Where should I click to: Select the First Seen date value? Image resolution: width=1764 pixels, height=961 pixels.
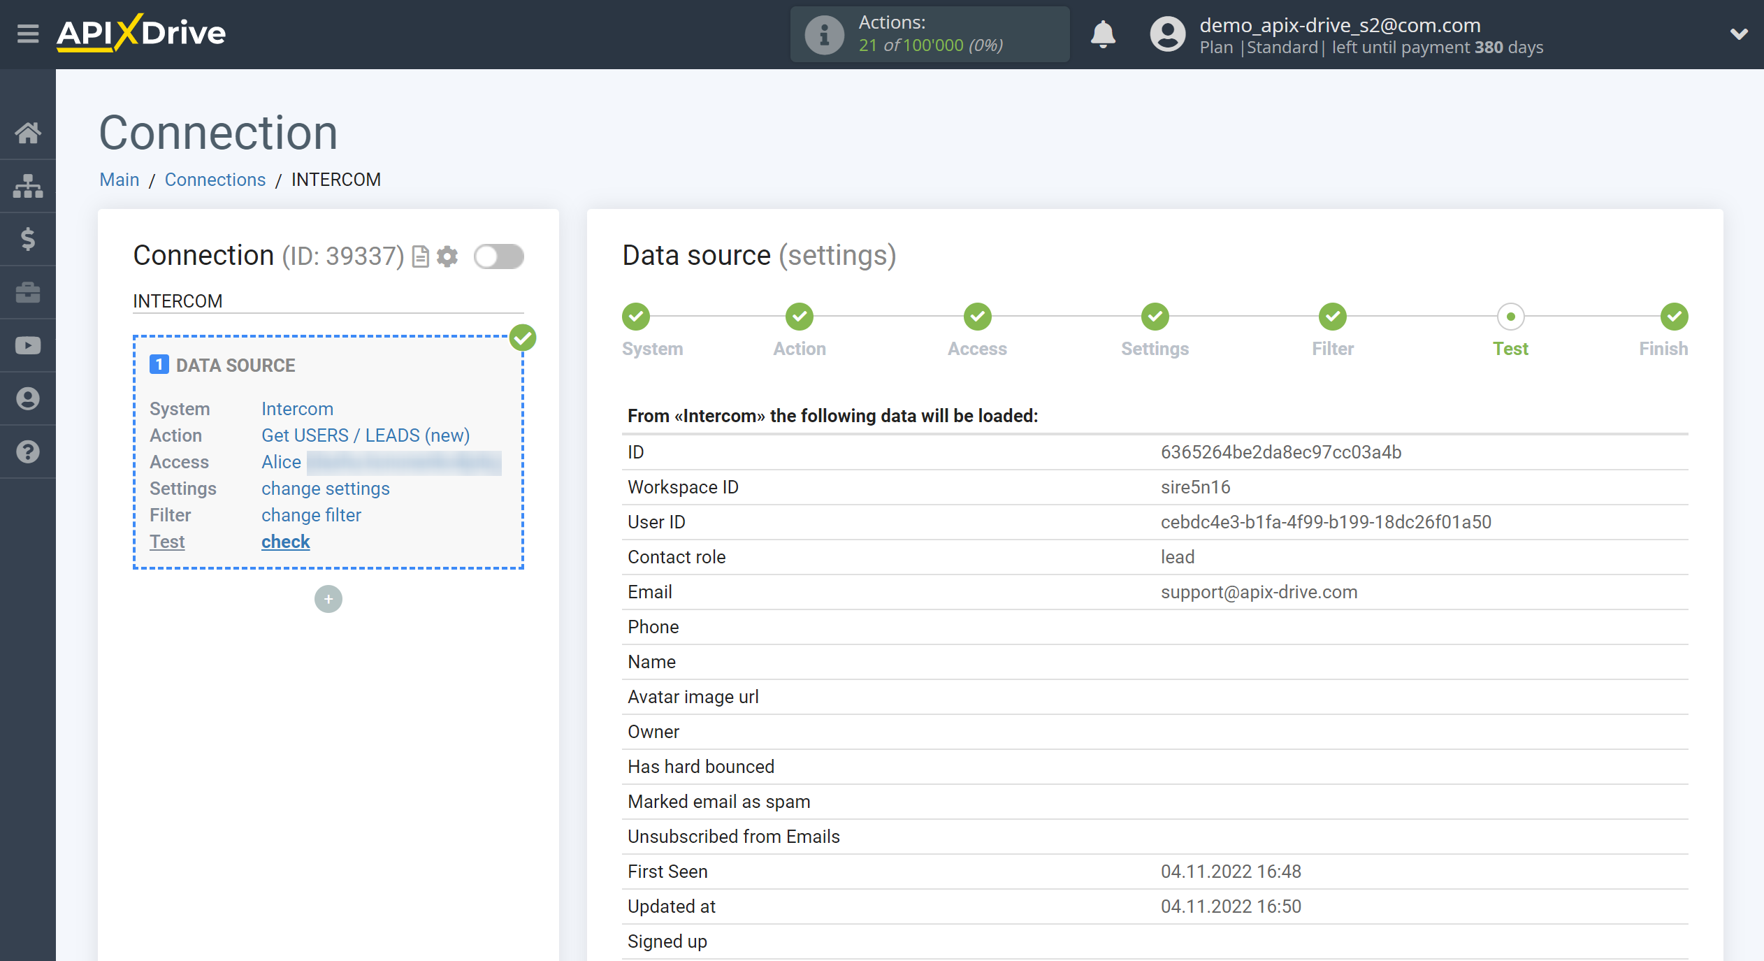[1231, 872]
